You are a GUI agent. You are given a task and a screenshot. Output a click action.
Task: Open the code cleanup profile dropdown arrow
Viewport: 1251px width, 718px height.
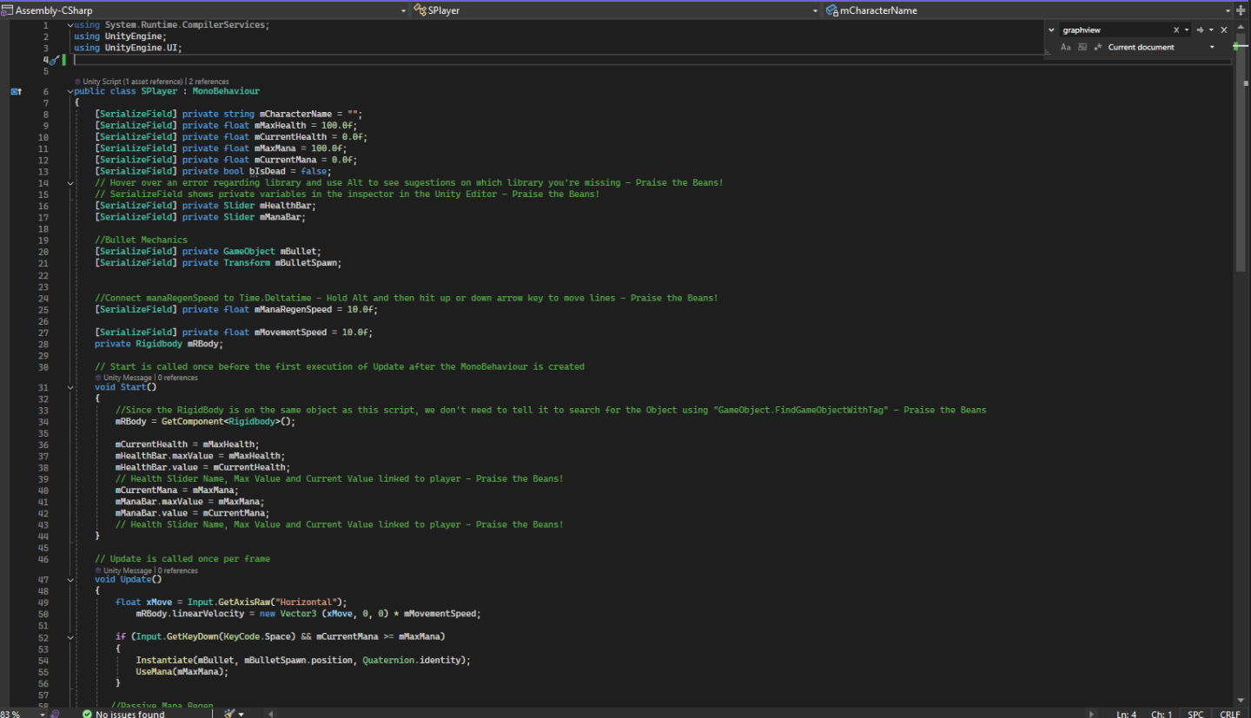pos(242,714)
